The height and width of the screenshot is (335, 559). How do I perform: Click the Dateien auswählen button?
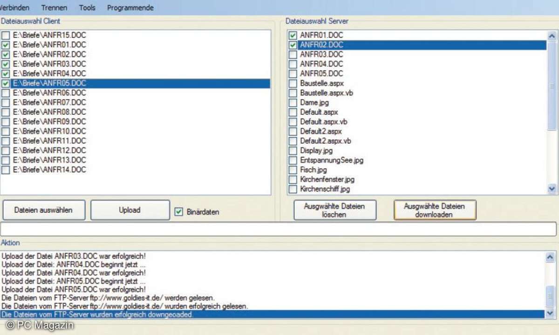pos(43,210)
